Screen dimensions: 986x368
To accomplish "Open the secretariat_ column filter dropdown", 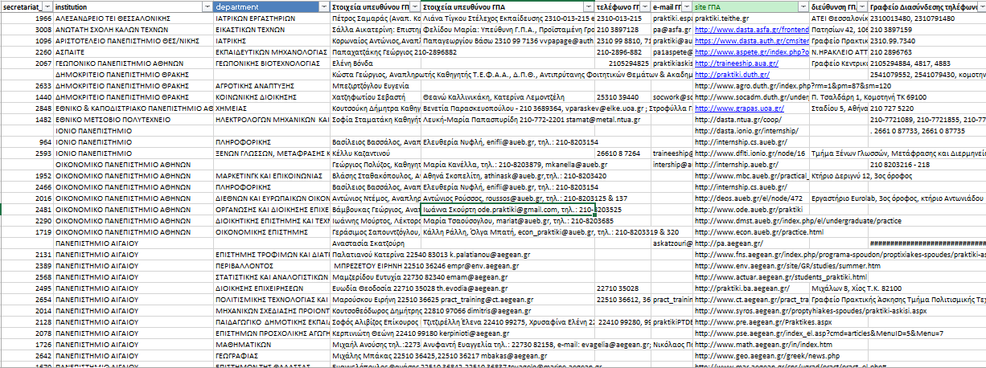I will [x=47, y=6].
